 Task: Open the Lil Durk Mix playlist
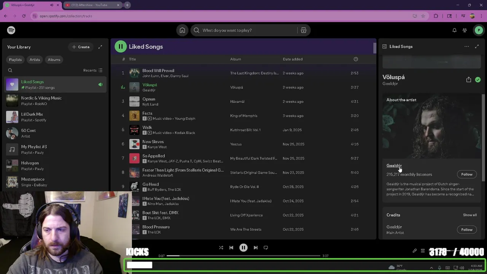click(x=56, y=117)
